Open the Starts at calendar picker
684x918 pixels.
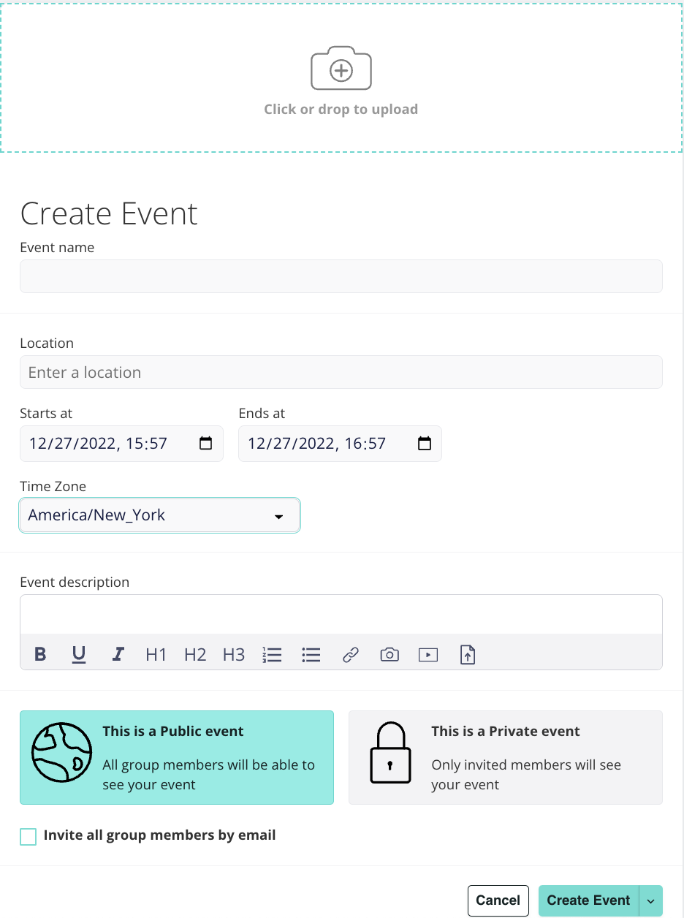206,444
